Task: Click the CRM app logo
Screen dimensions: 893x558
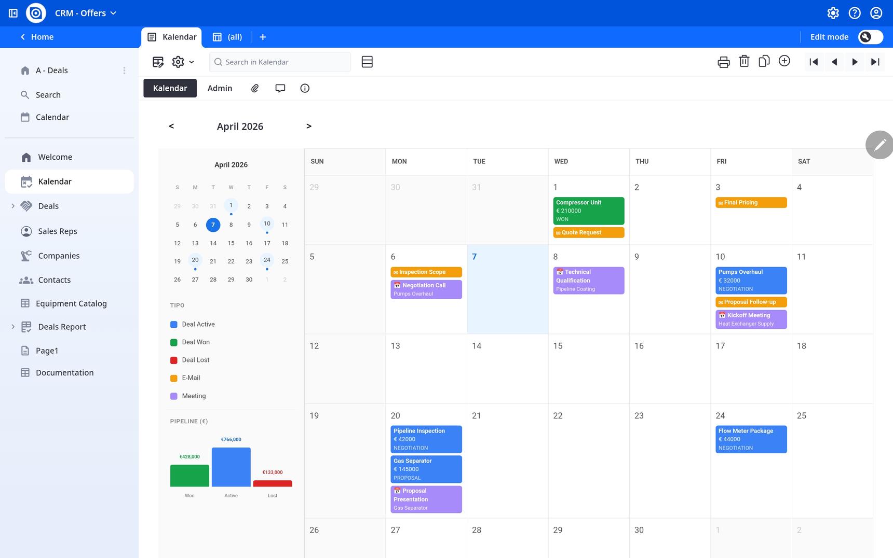Action: 36,13
